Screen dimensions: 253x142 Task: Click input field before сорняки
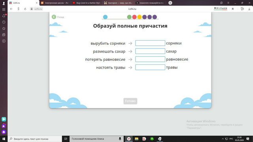(x=150, y=43)
